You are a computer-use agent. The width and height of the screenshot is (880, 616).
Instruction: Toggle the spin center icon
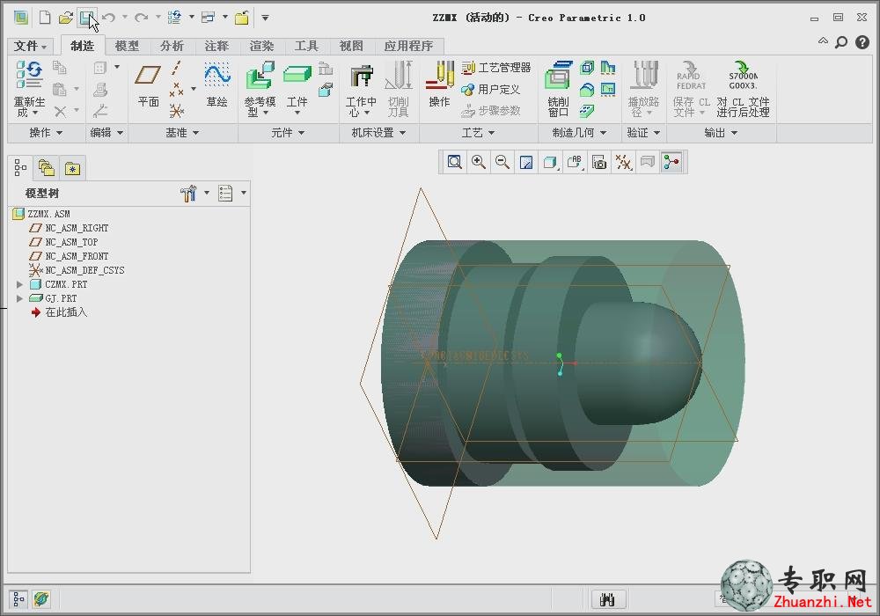pyautogui.click(x=671, y=163)
